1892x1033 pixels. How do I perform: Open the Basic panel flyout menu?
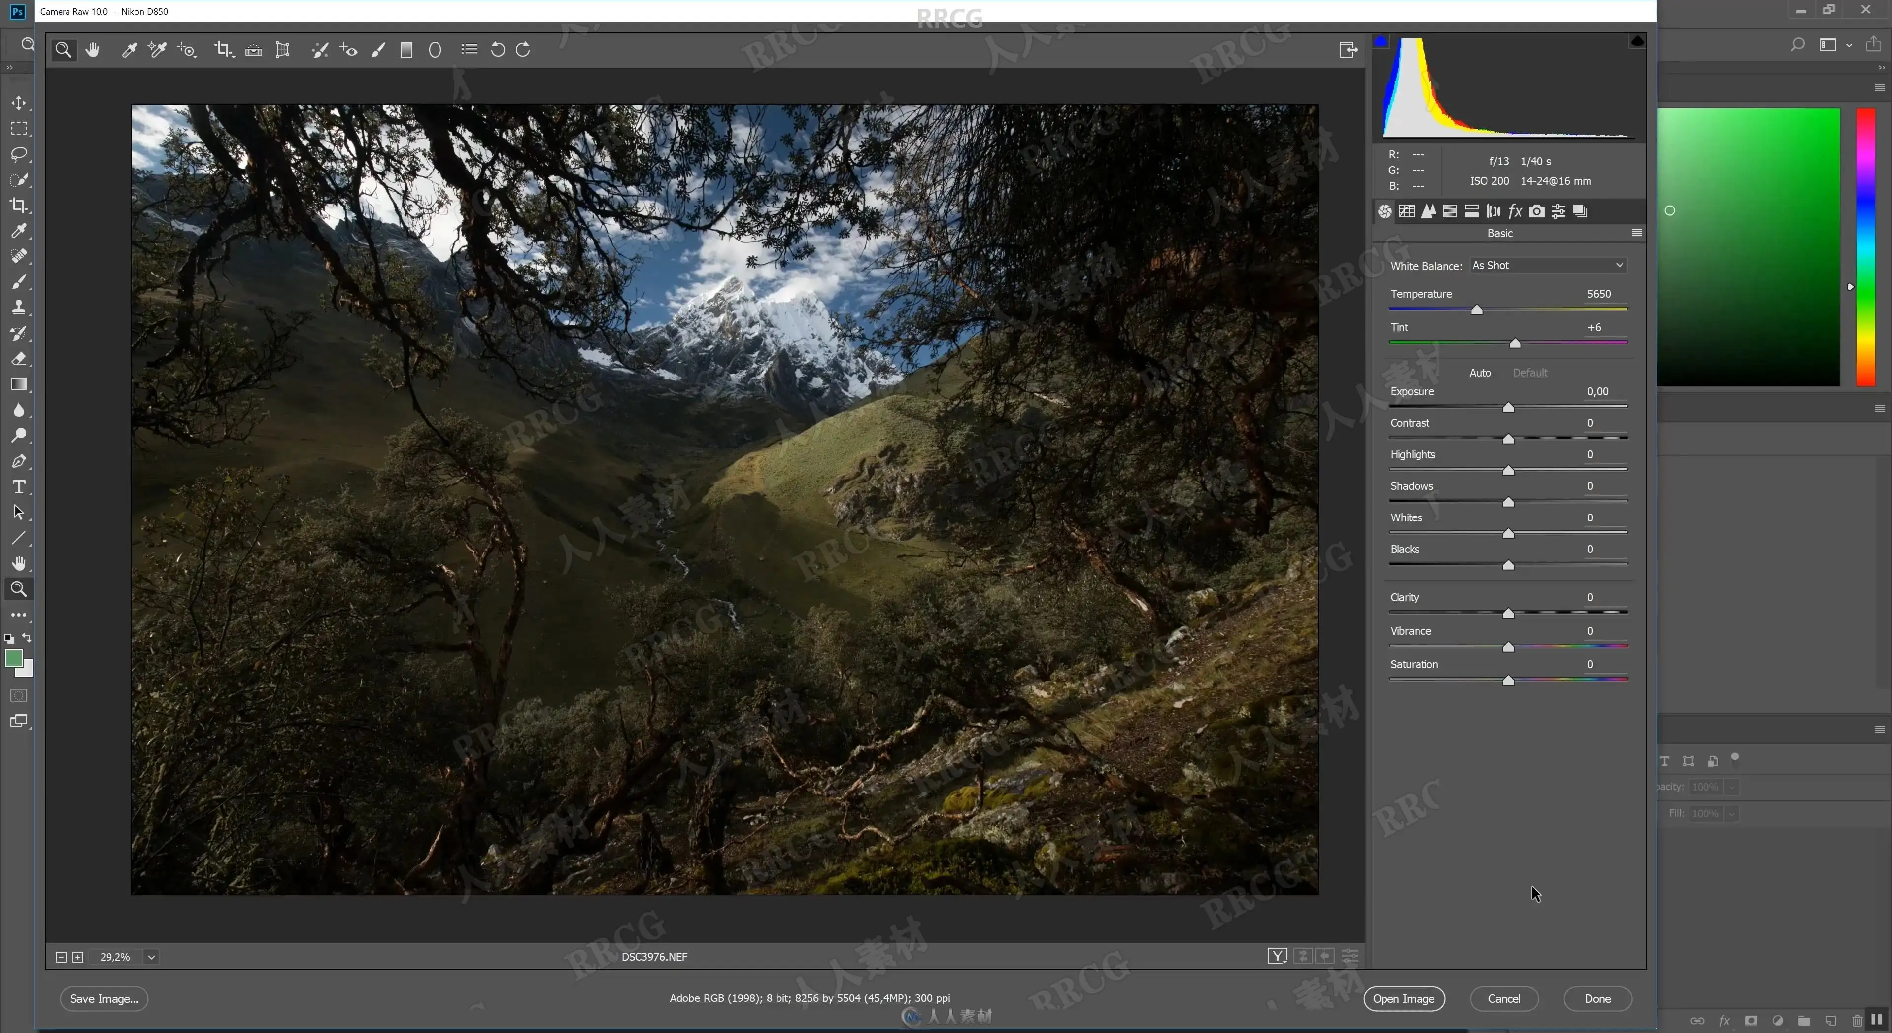[x=1636, y=233]
